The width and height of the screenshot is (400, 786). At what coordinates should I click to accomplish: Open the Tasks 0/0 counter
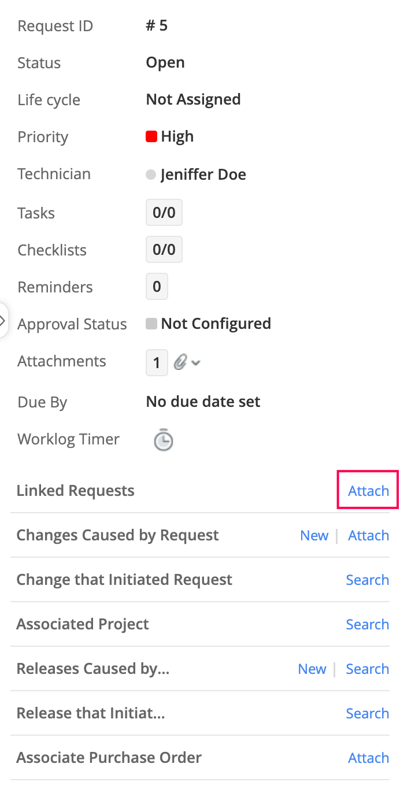coord(164,213)
